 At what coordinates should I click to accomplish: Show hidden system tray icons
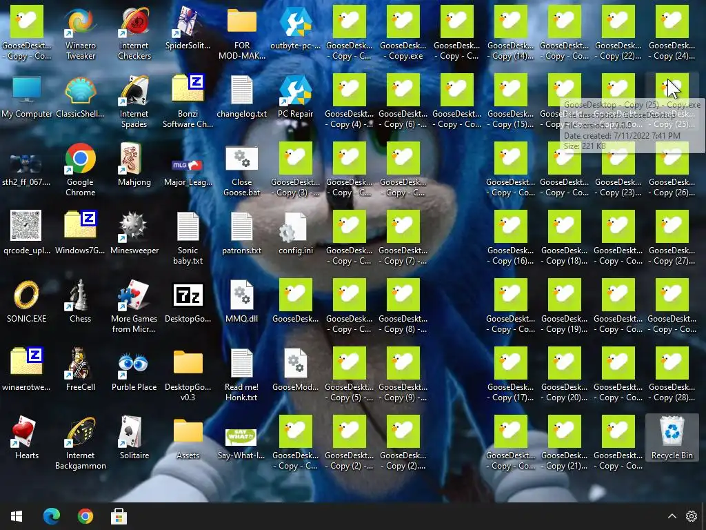tap(672, 516)
